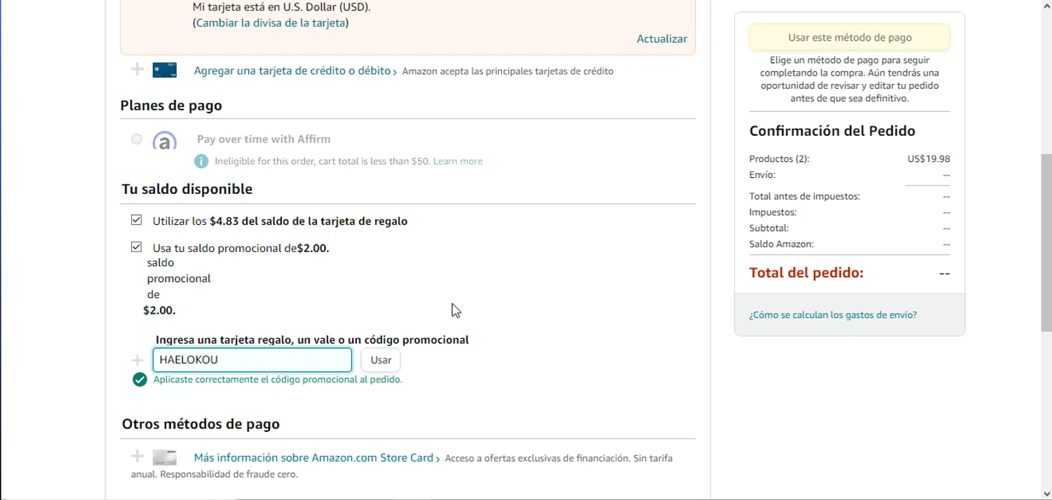This screenshot has height=500, width=1052.
Task: Select the Pay over time with Affirm radio button
Action: click(137, 139)
